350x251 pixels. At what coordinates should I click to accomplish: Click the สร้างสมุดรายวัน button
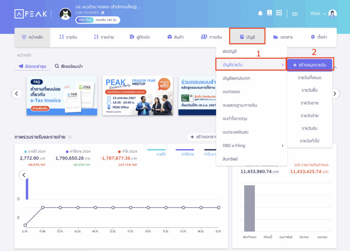(x=310, y=65)
